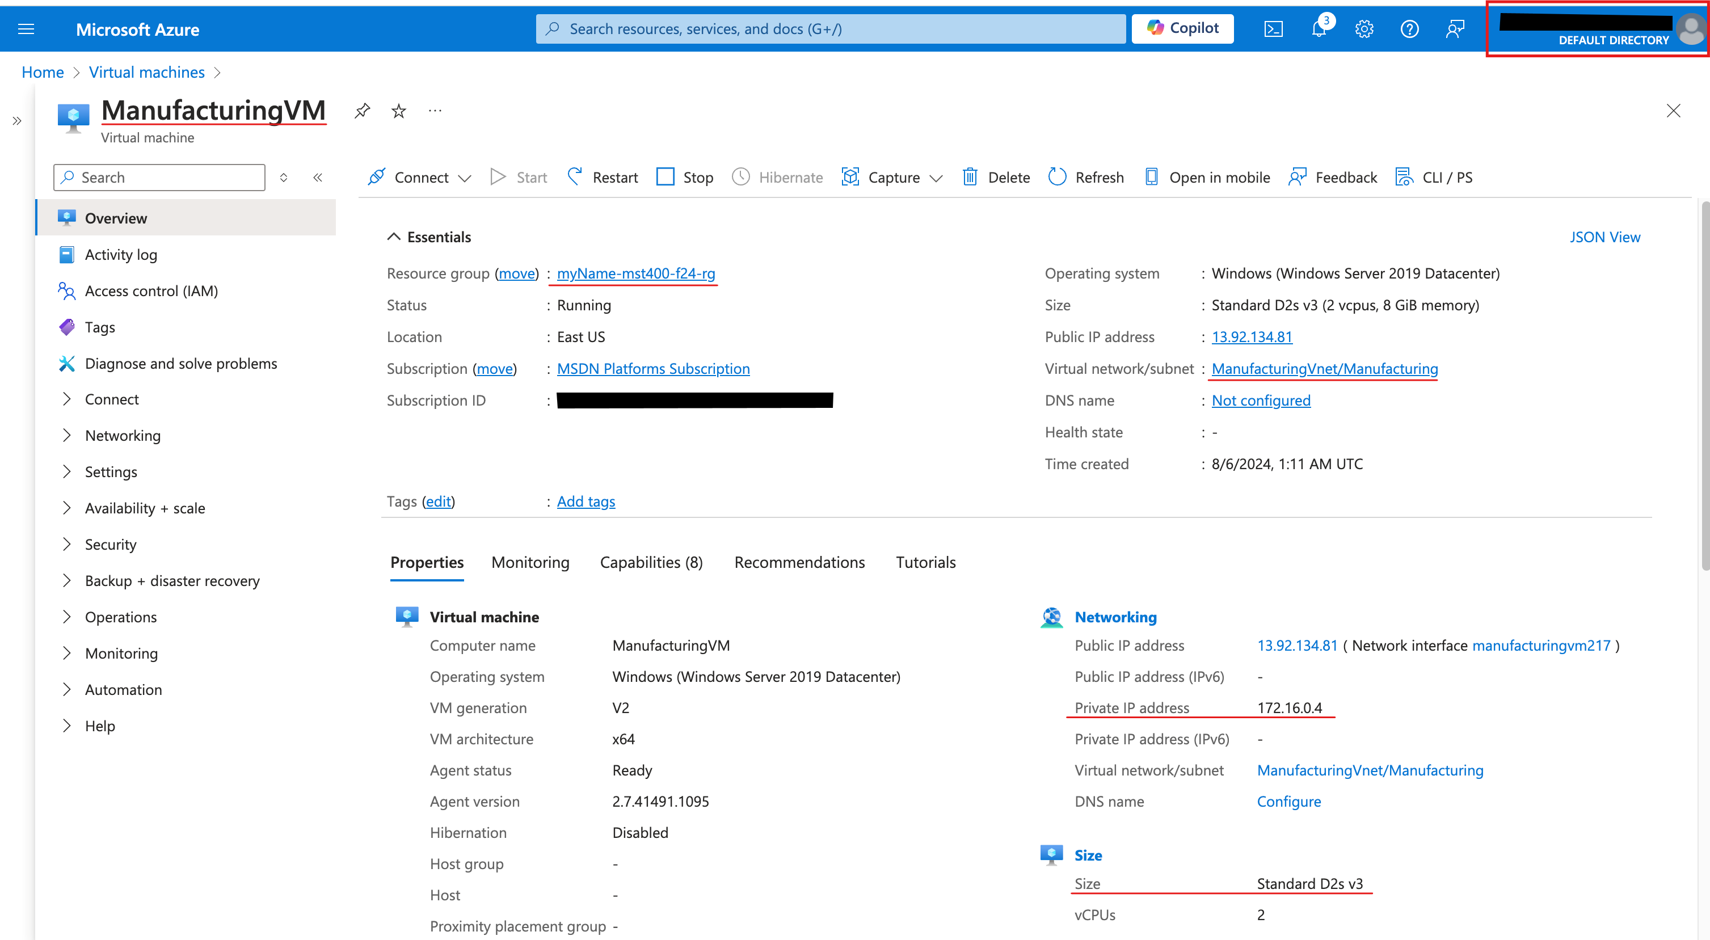This screenshot has height=940, width=1710.
Task: Open the Support and help icon
Action: [x=1409, y=29]
